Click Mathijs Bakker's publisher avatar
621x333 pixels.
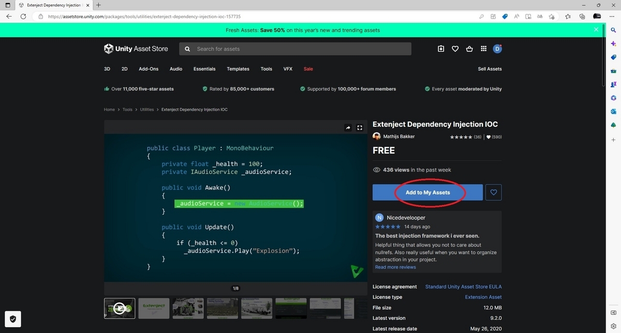(377, 136)
